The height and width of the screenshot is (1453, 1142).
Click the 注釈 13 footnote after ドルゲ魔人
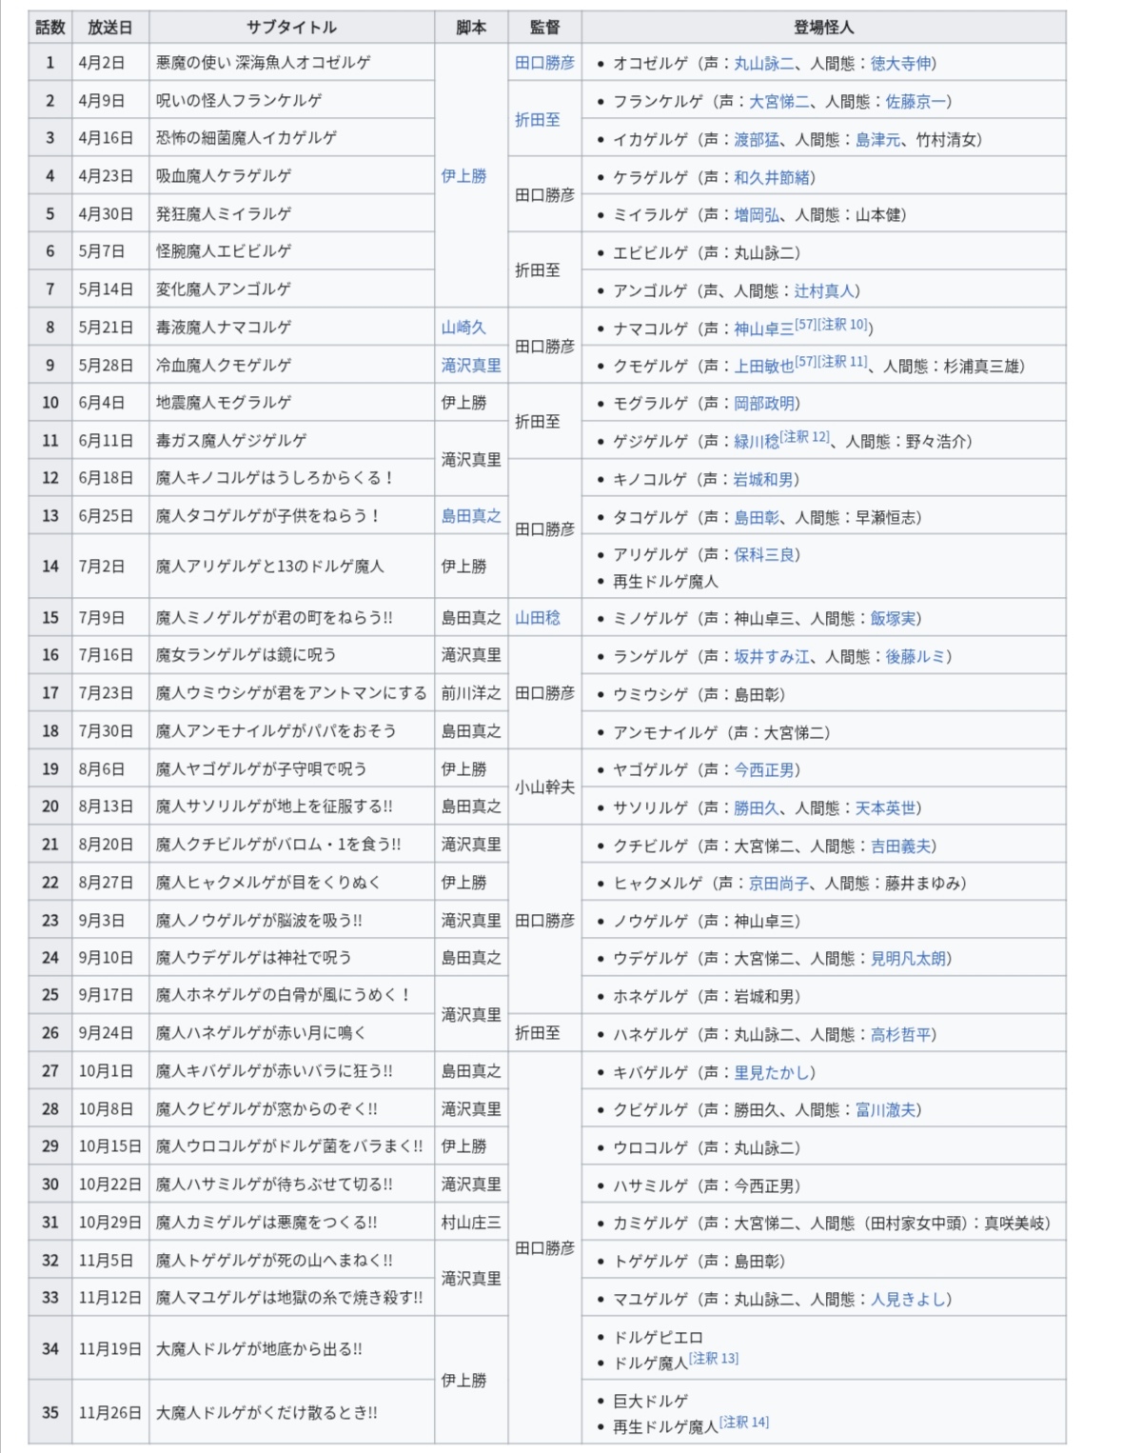tap(713, 1359)
